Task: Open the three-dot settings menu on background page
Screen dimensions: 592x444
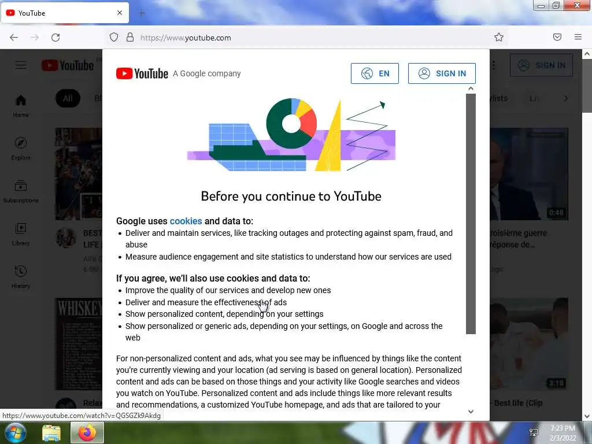Action: tap(494, 65)
